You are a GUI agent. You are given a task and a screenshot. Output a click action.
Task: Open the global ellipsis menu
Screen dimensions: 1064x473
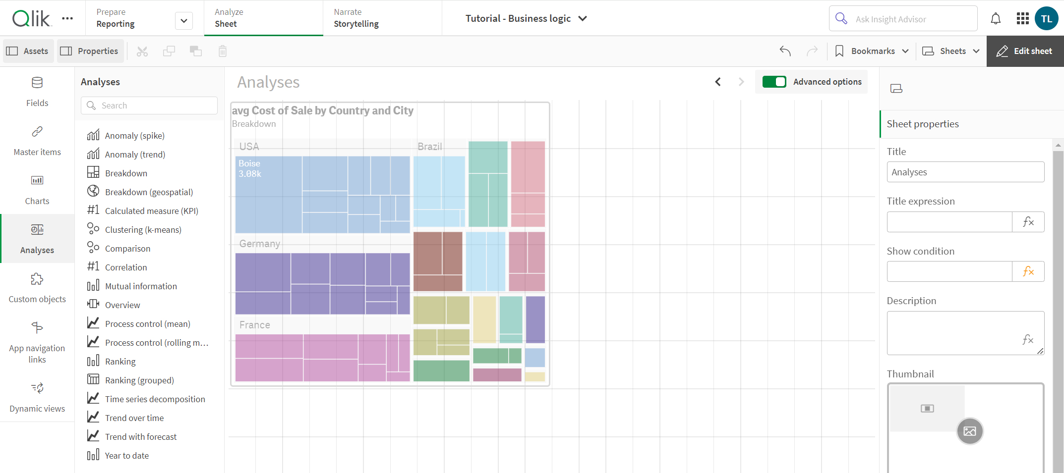[67, 18]
